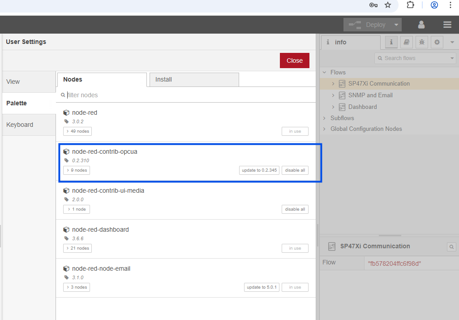Click the node-red-contrib-ui-media package name

(x=108, y=190)
